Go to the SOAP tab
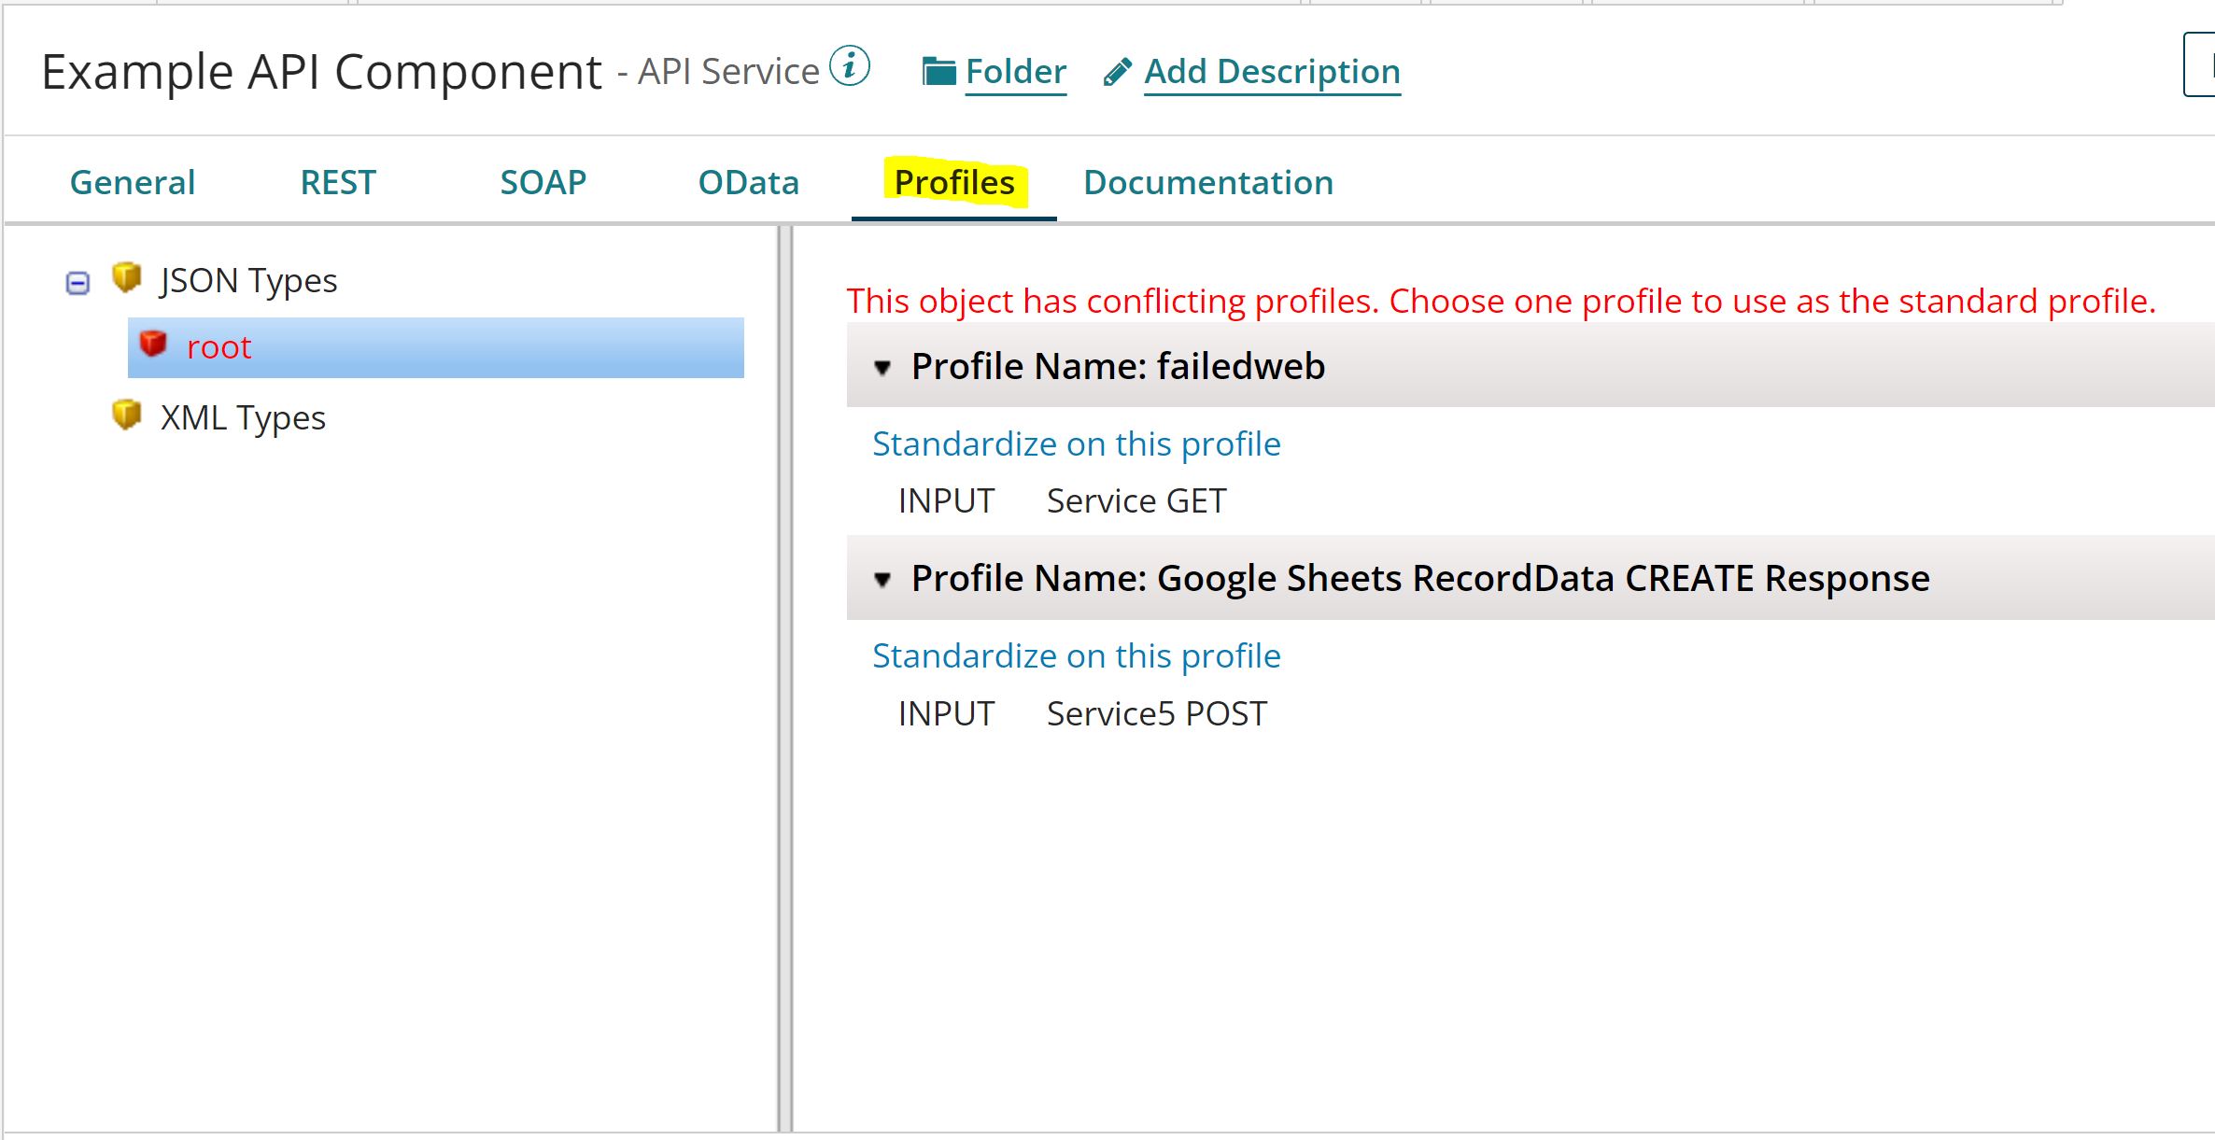This screenshot has height=1140, width=2215. [543, 182]
